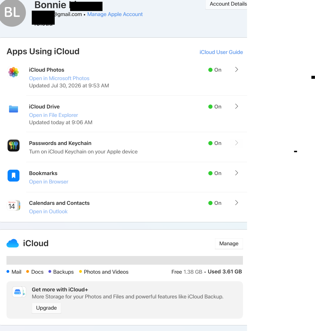This screenshot has width=315, height=331.
Task: Click the Passwords and Keychain keys icon
Action: tap(14, 146)
